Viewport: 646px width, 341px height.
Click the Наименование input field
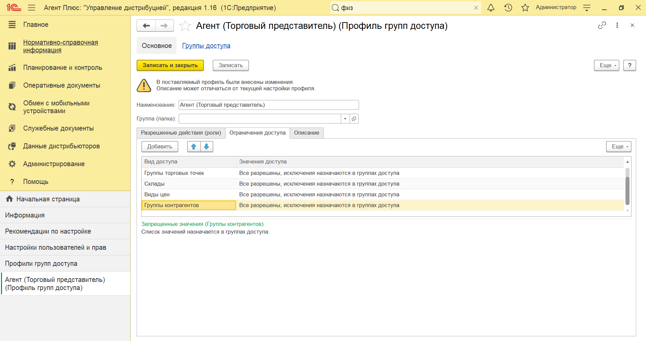pos(269,105)
